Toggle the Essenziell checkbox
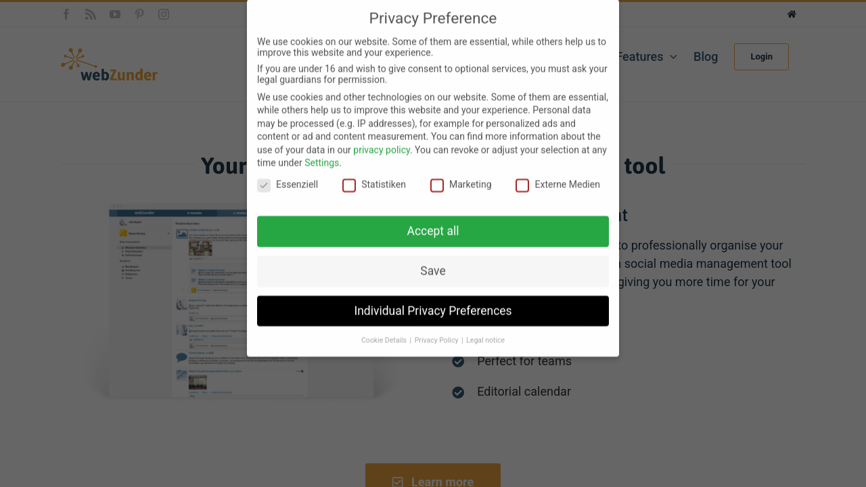Image resolution: width=866 pixels, height=487 pixels. click(x=264, y=185)
